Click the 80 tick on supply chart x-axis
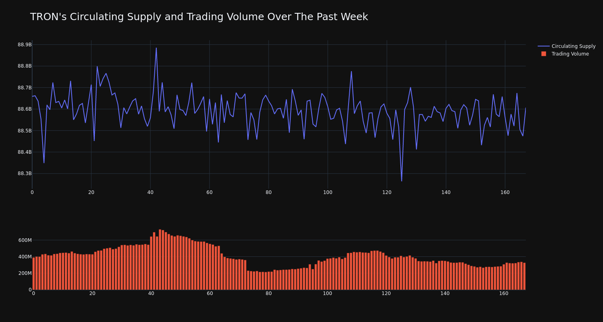This screenshot has height=322, width=603. (x=269, y=192)
